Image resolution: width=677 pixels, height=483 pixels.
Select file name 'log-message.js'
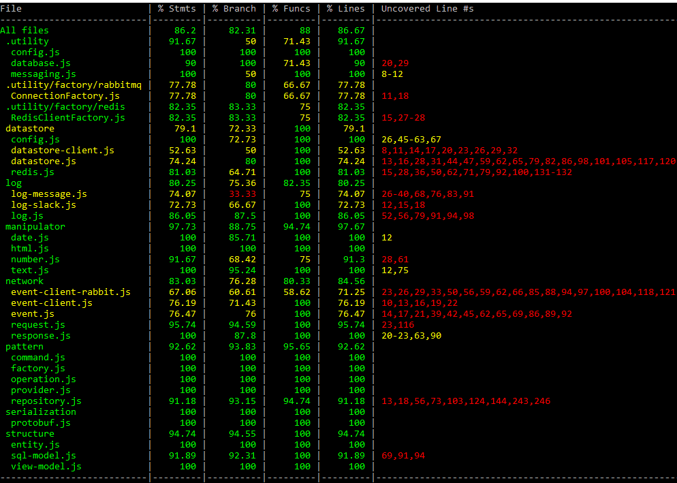tap(49, 194)
